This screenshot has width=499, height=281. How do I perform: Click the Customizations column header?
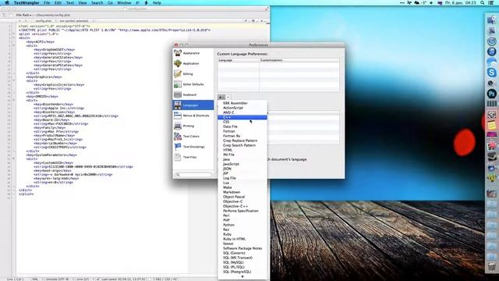pos(299,60)
